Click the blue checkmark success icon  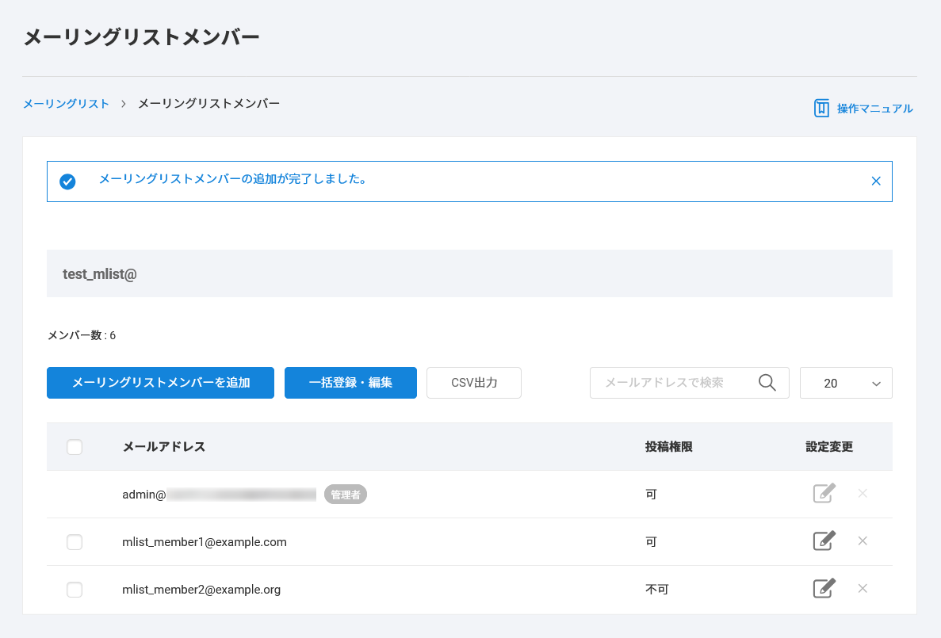point(68,181)
